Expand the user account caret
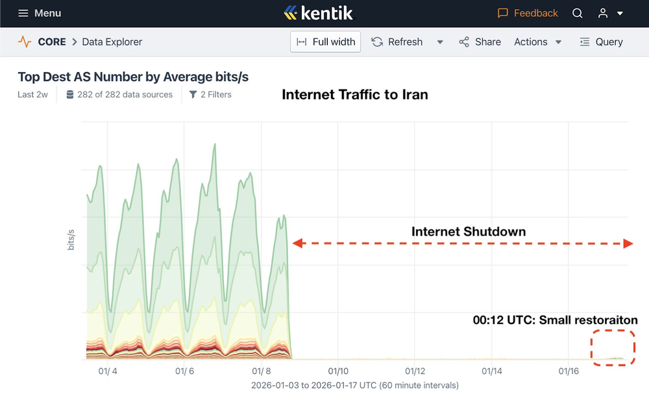 (620, 14)
